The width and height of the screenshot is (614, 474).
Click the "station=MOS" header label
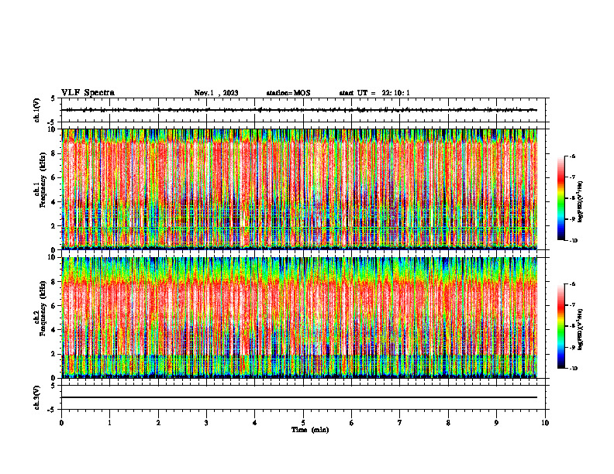(288, 93)
